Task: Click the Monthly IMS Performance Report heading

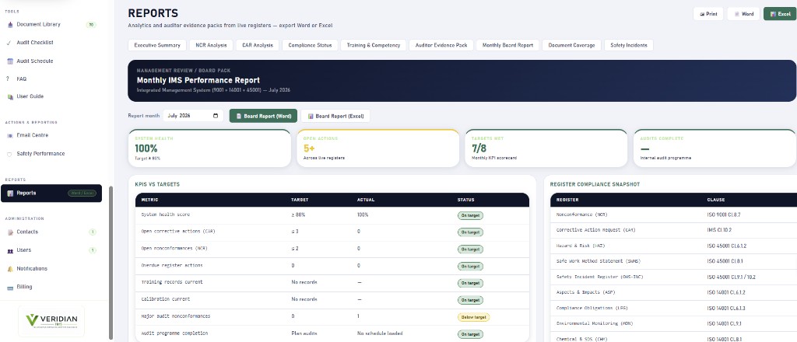Action: 198,80
